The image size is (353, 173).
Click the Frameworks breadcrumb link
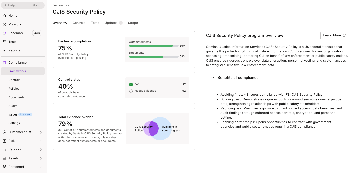[61, 5]
